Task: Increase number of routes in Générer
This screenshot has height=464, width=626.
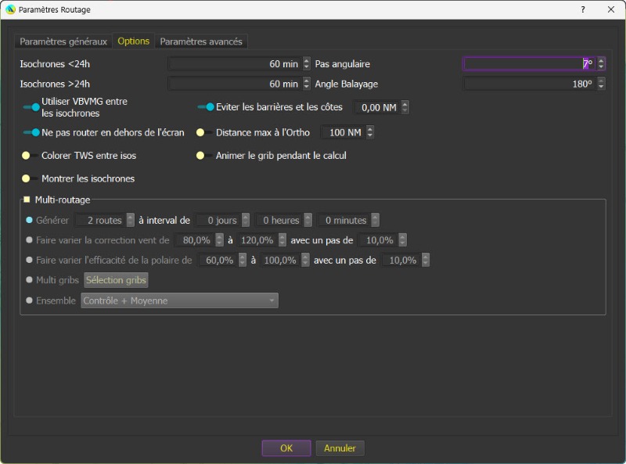Action: tap(131, 217)
